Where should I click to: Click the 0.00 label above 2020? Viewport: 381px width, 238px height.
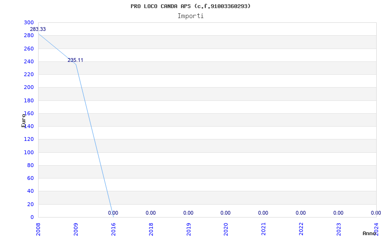click(225, 213)
